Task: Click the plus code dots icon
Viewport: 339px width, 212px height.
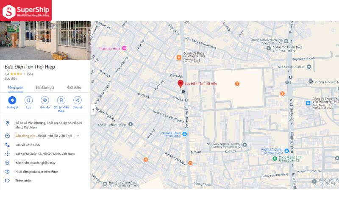Action: pyautogui.click(x=7, y=154)
